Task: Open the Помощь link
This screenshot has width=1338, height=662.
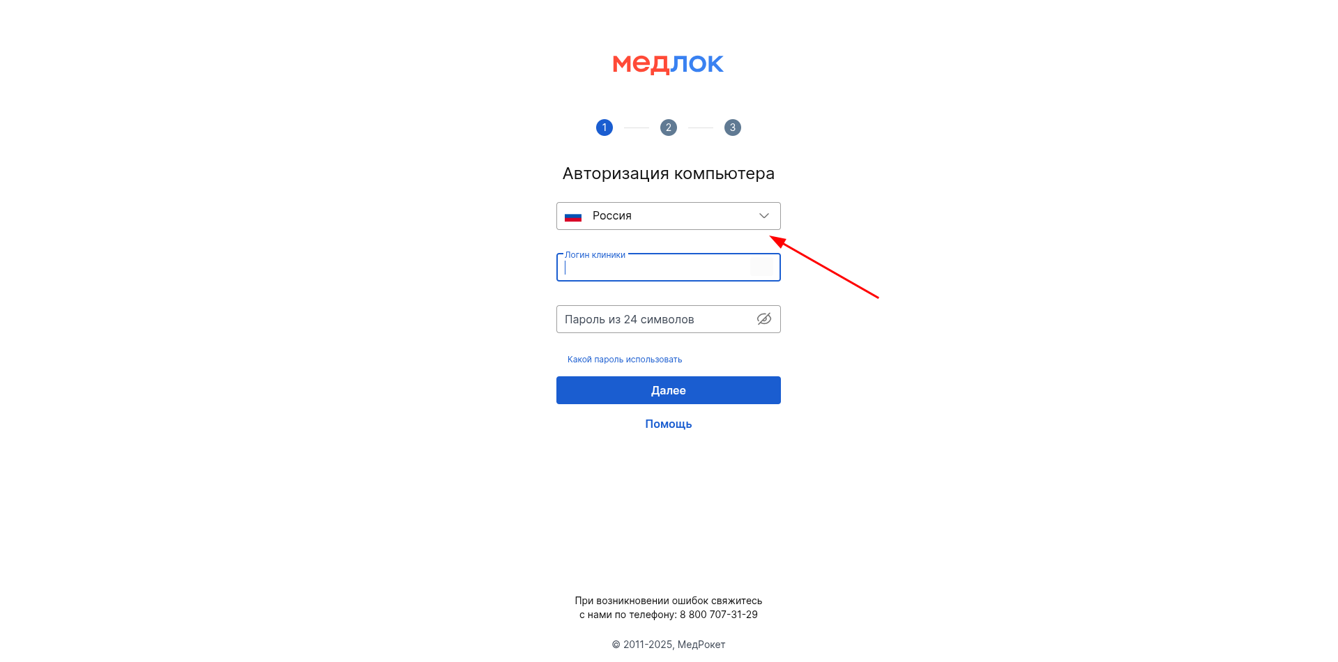Action: tap(669, 424)
